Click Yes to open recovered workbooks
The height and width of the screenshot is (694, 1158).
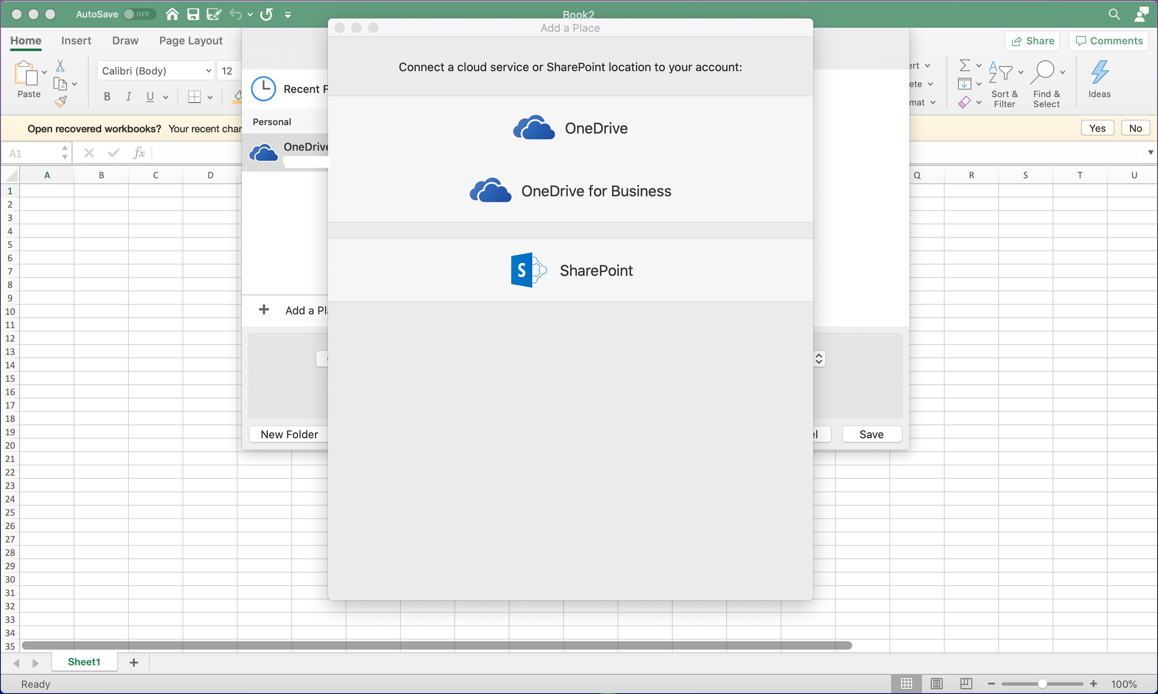click(x=1097, y=128)
